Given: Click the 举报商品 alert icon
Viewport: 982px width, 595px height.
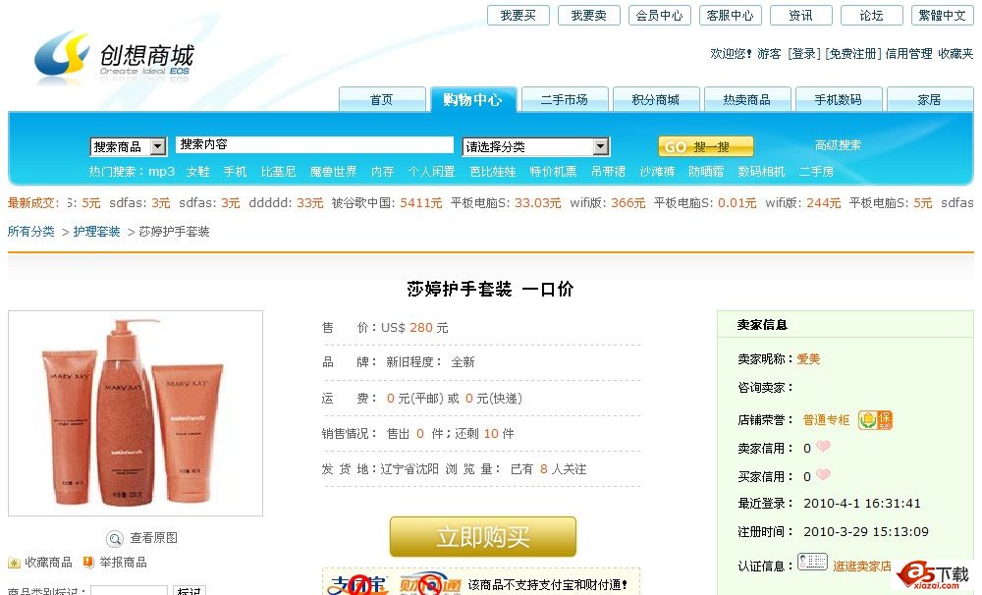Looking at the screenshot, I should (88, 563).
